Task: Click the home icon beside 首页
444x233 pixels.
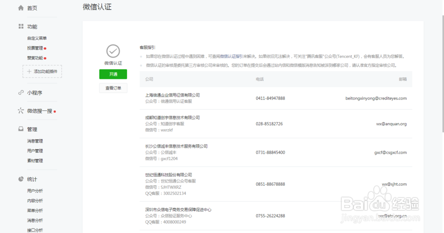Action: (x=21, y=8)
